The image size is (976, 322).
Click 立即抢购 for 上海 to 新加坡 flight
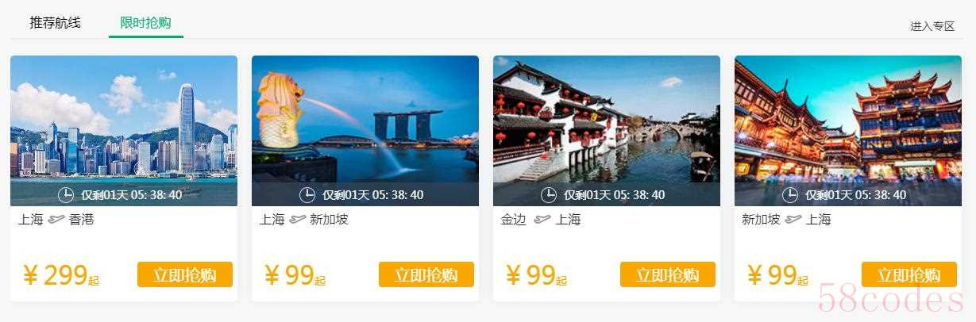[426, 274]
